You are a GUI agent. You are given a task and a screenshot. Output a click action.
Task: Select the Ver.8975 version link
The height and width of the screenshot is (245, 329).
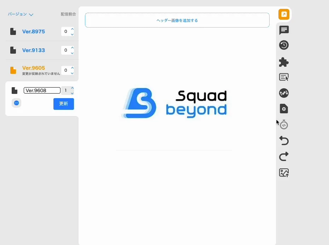click(x=34, y=31)
